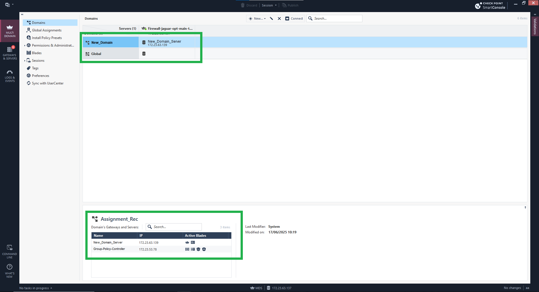
Task: Open the Validations side tab
Action: coord(535,26)
